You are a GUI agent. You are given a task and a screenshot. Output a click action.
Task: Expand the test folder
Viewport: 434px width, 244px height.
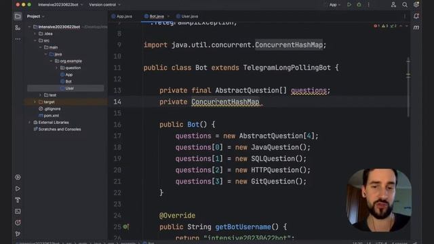pos(41,95)
